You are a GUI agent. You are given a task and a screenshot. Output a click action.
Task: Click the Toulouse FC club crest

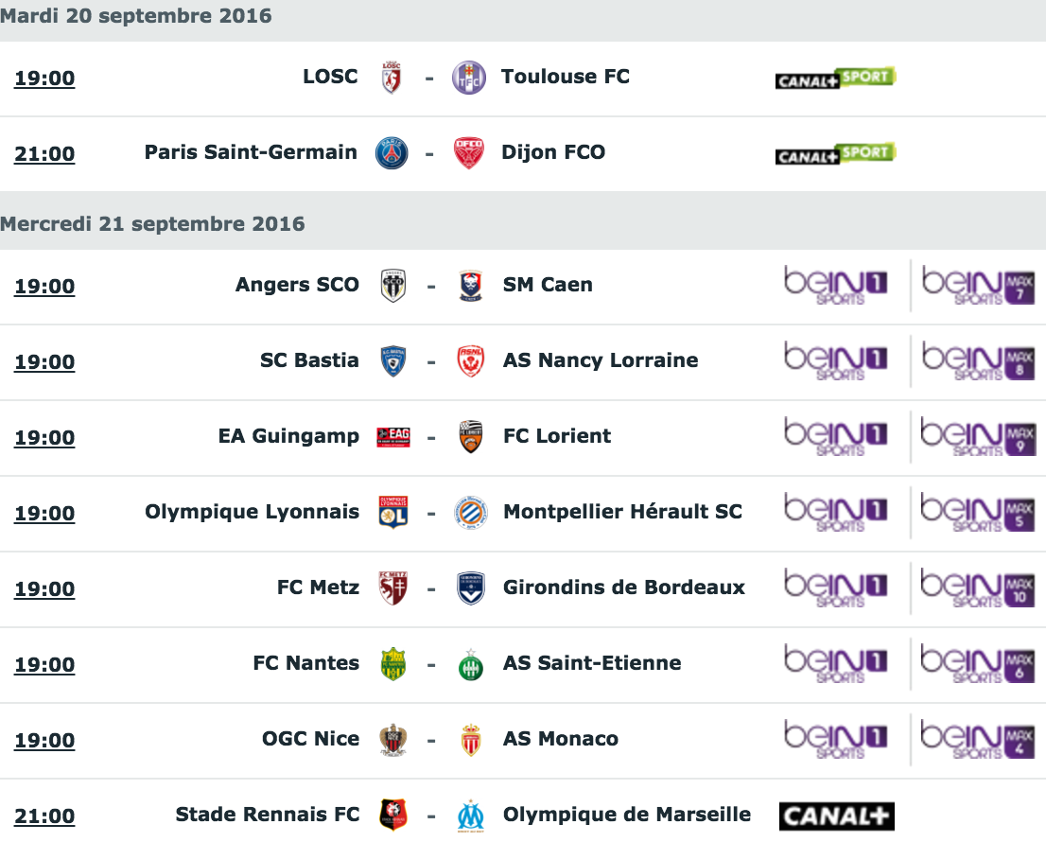click(x=469, y=79)
